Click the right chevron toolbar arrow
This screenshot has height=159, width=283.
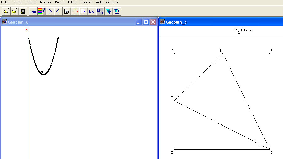click(x=50, y=12)
